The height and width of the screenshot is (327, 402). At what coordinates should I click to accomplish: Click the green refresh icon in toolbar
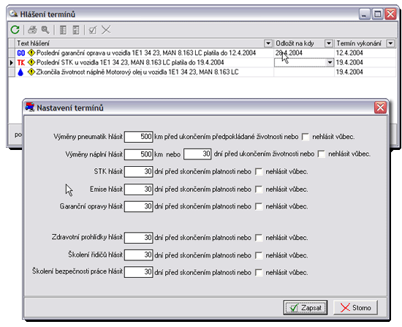pos(15,30)
